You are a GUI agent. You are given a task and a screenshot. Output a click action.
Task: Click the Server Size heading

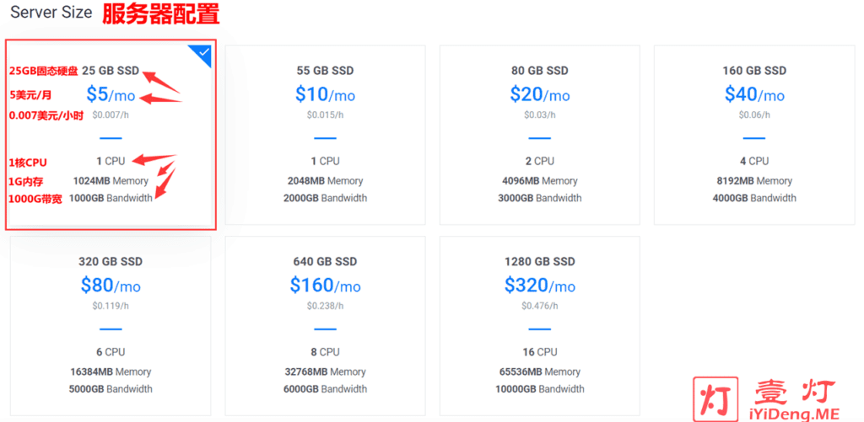(x=51, y=13)
